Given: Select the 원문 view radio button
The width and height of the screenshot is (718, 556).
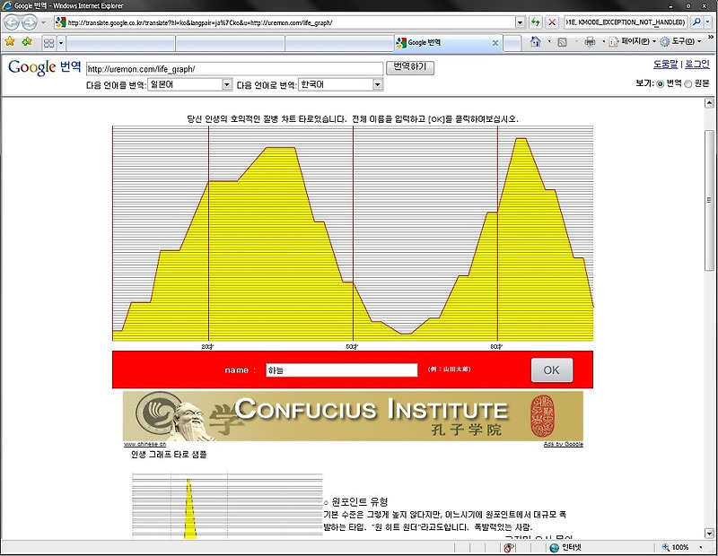Looking at the screenshot, I should [687, 84].
